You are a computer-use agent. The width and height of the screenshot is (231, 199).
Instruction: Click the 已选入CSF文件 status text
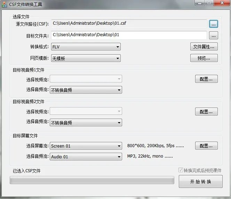pyautogui.click(x=26, y=171)
